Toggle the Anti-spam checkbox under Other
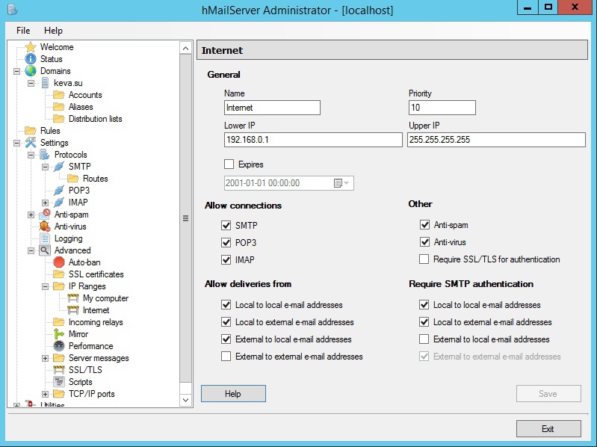This screenshot has height=447, width=597. [424, 225]
